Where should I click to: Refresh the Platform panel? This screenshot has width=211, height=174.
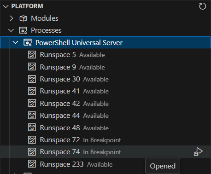pyautogui.click(x=202, y=6)
